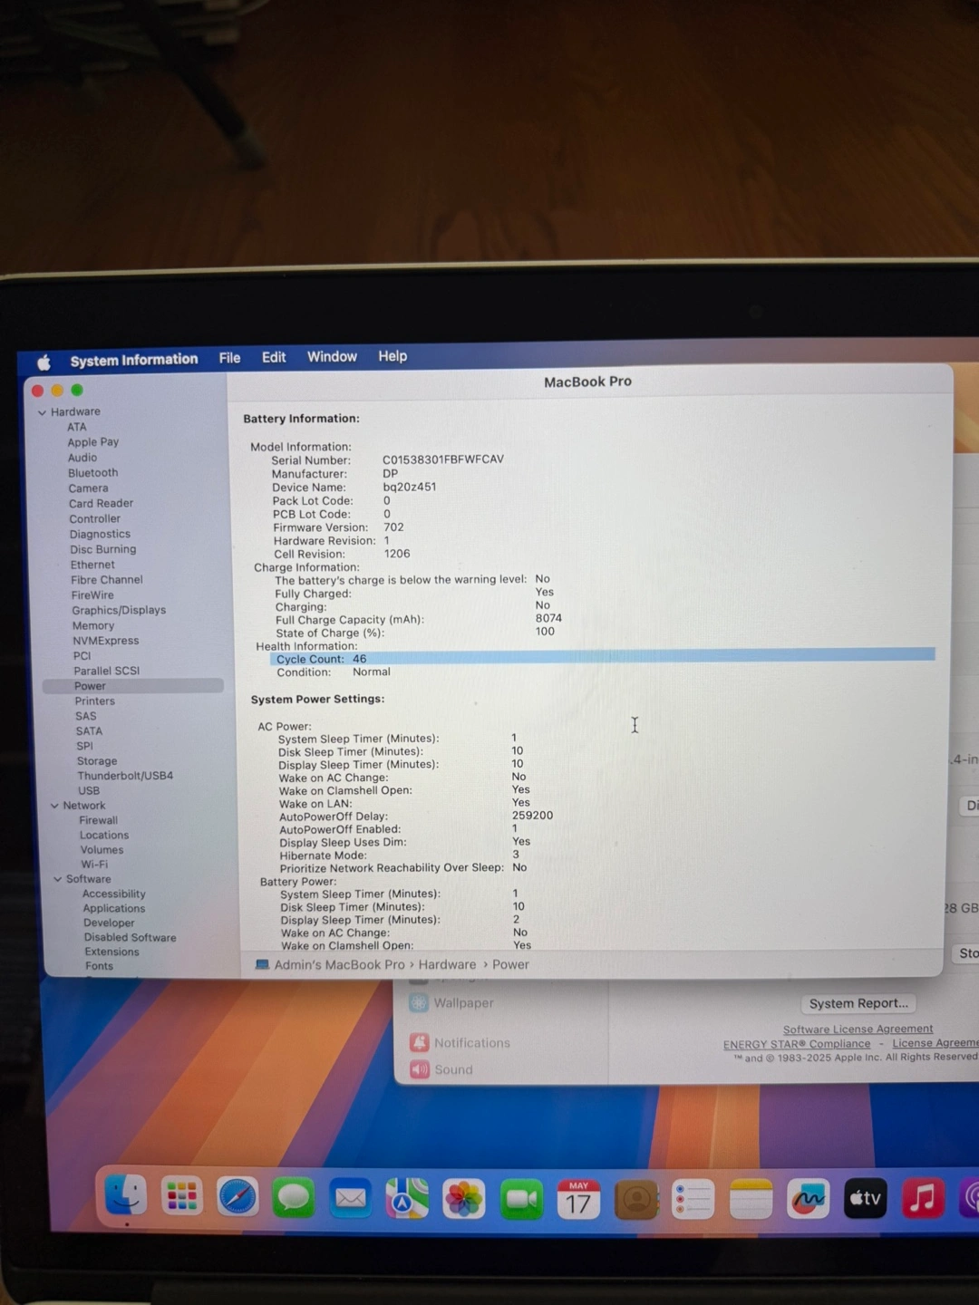Viewport: 979px width, 1305px height.
Task: Select Ethernet in sidebar
Action: pyautogui.click(x=92, y=565)
